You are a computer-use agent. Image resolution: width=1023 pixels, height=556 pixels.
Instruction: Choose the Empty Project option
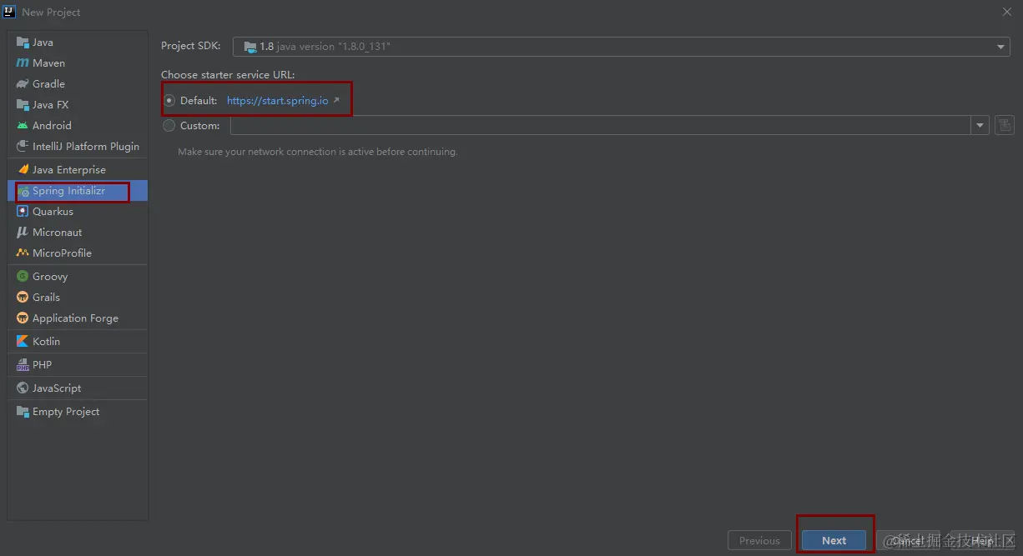point(78,411)
